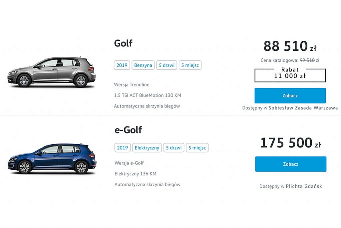341x228 pixels.
Task: Click the 5 miejsc tag on e-Golf
Action: pos(197,148)
